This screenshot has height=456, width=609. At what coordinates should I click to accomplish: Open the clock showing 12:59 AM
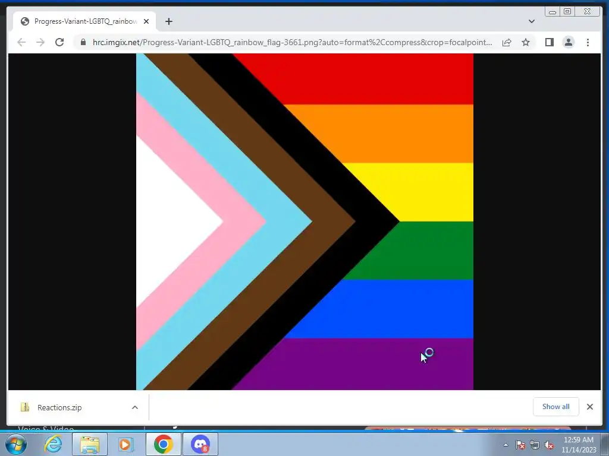click(x=579, y=445)
